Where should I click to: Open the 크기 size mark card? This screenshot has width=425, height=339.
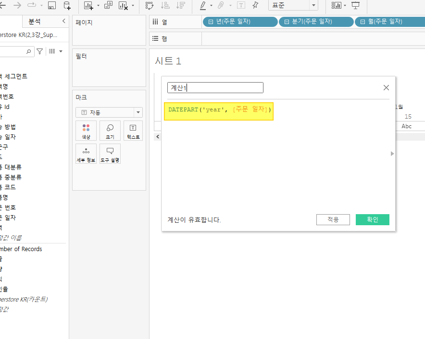pos(110,131)
